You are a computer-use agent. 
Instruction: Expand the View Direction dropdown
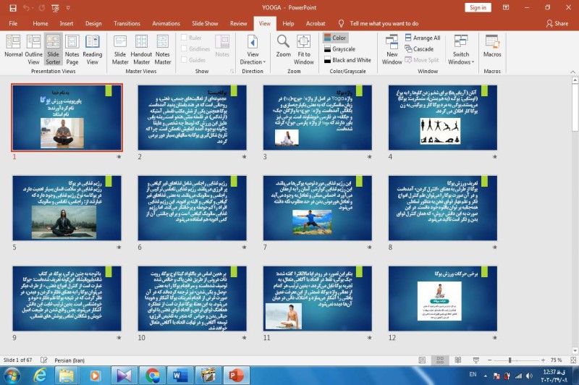pyautogui.click(x=253, y=49)
